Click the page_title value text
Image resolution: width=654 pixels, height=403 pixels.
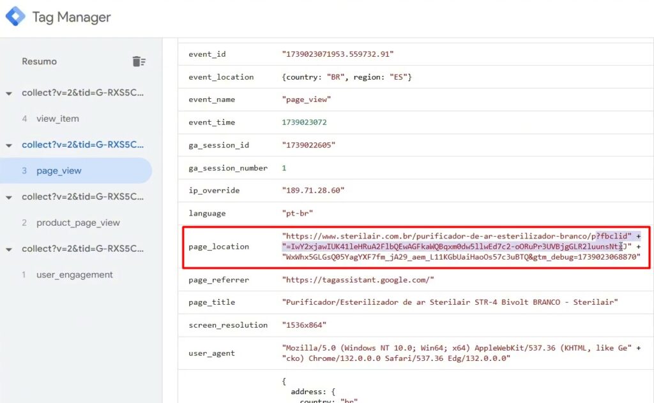[x=450, y=302]
